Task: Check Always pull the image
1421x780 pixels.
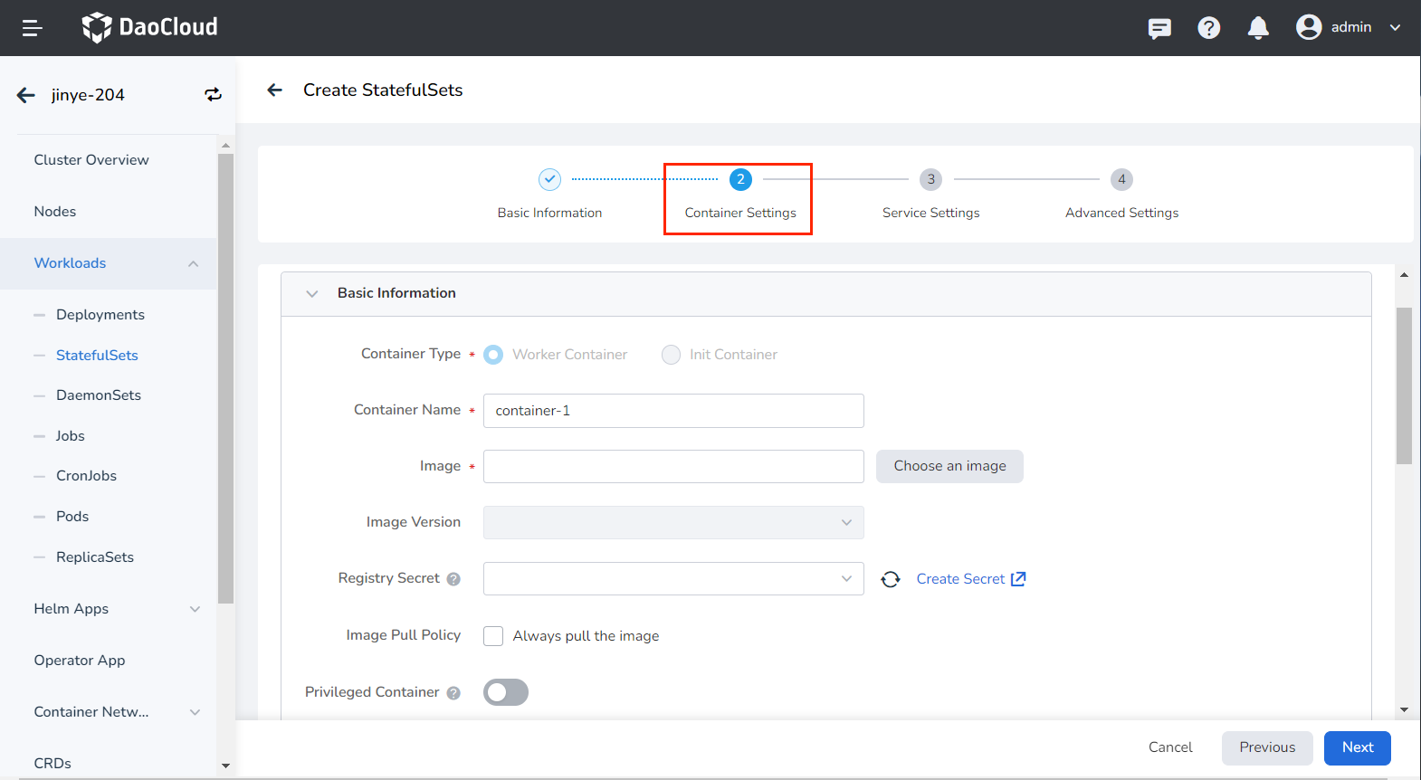Action: tap(493, 636)
